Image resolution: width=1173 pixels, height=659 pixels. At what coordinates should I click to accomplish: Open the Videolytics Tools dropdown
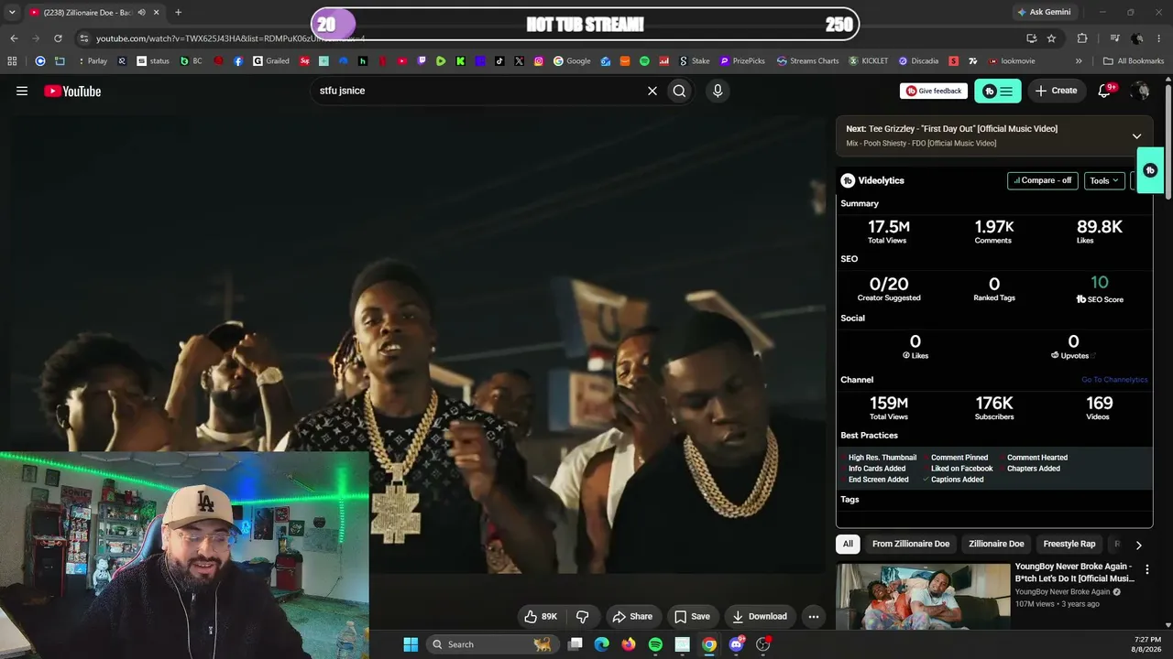[1103, 180]
